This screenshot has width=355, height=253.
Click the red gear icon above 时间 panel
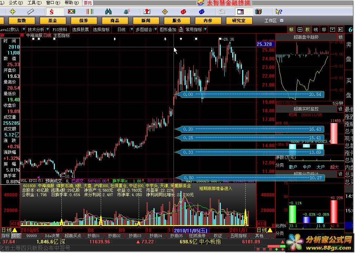pos(3,35)
